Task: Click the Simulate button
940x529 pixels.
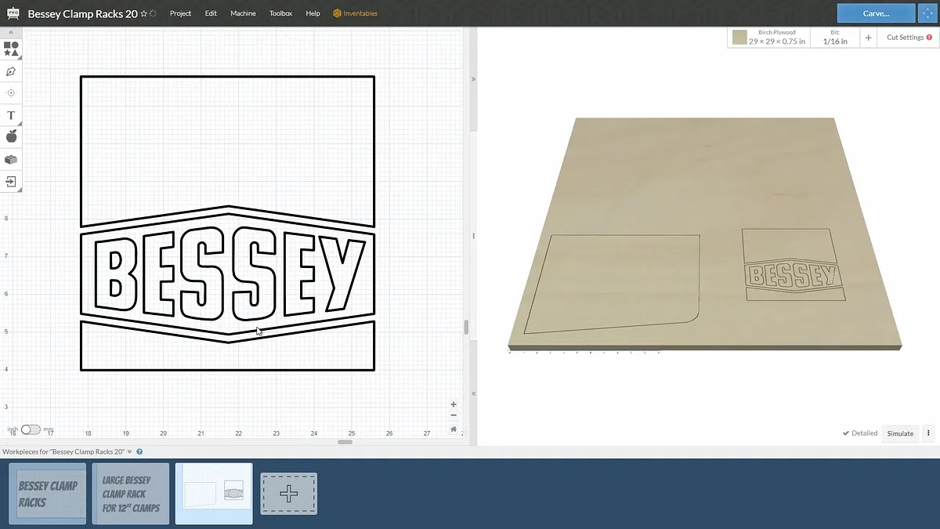Action: tap(900, 433)
